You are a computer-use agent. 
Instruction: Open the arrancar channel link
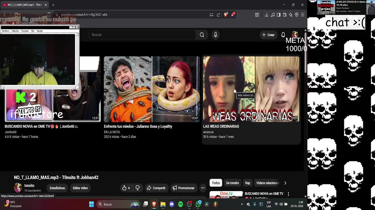[x=208, y=132]
